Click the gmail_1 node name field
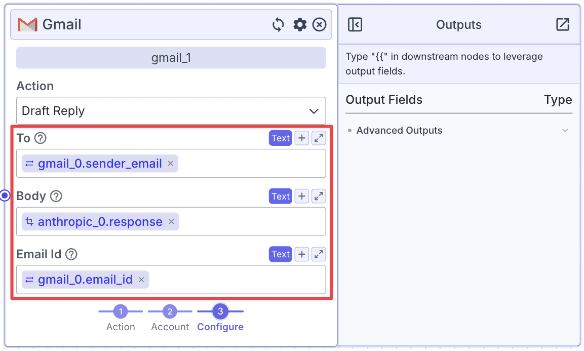 click(171, 58)
